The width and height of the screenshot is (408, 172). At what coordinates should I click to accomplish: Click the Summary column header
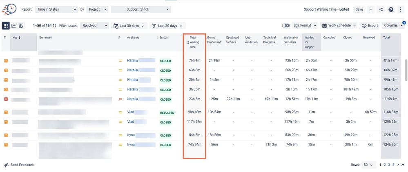(45, 37)
